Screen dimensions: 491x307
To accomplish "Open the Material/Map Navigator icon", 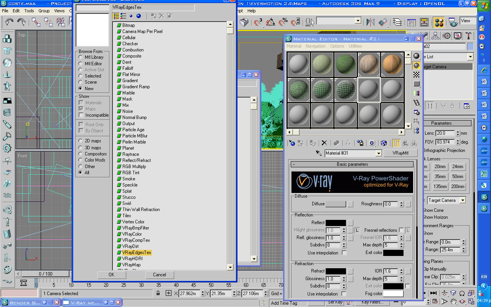I will 416,130.
